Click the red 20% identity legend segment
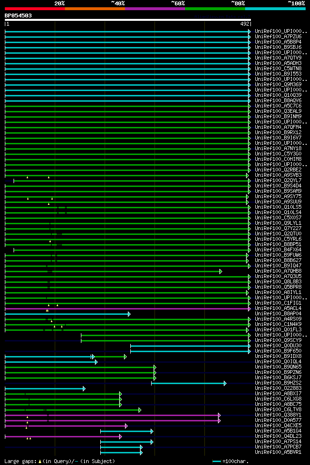 (35, 9)
